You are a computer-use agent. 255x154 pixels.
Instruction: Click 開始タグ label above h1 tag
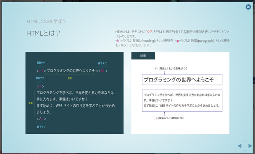point(41,63)
